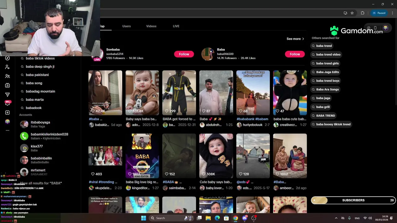Open 'Cute baby says bab' 308K video
Viewport: 397px width, 223px height.
[216, 156]
